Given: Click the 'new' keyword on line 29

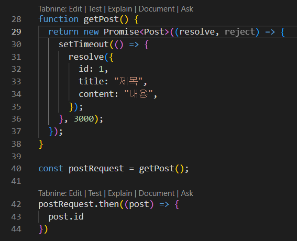Looking at the screenshot, I should (x=91, y=32).
